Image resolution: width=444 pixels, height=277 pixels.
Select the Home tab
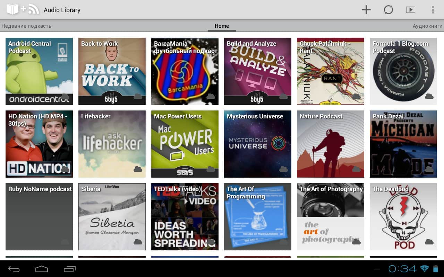(222, 26)
